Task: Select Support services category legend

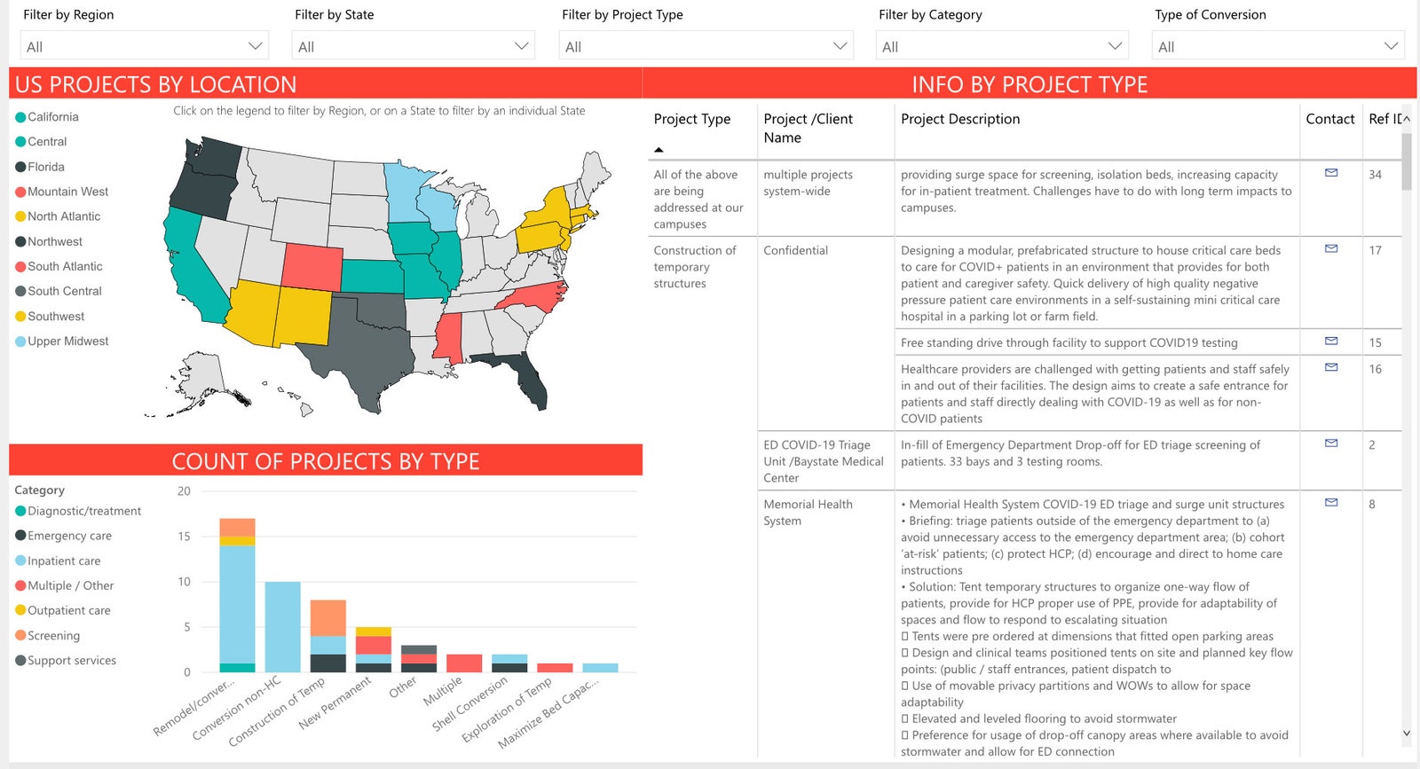Action: tap(66, 660)
